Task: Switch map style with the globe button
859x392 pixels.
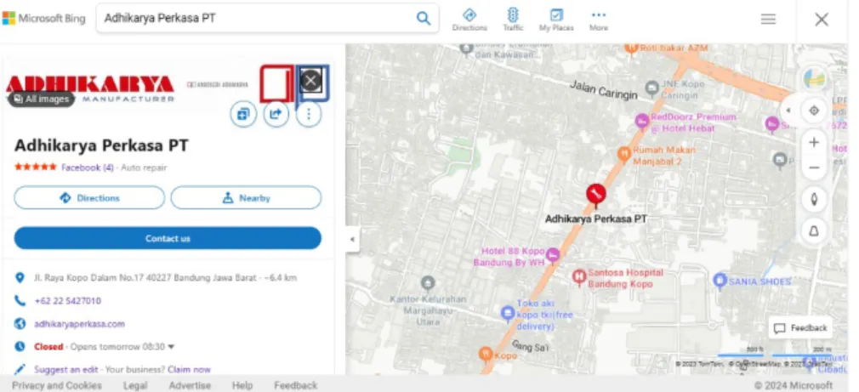Action: coord(814,79)
